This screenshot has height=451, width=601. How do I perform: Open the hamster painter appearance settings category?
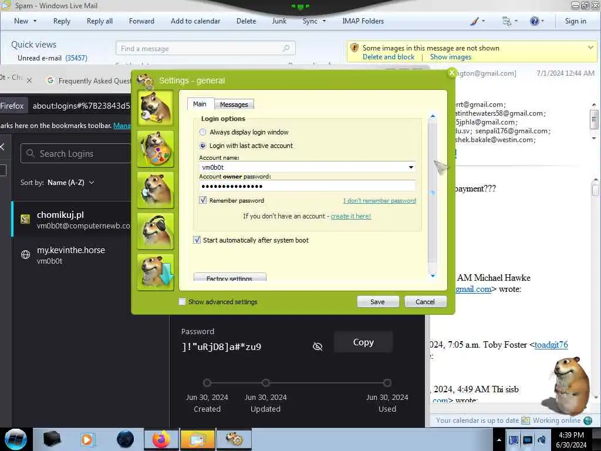(155, 149)
